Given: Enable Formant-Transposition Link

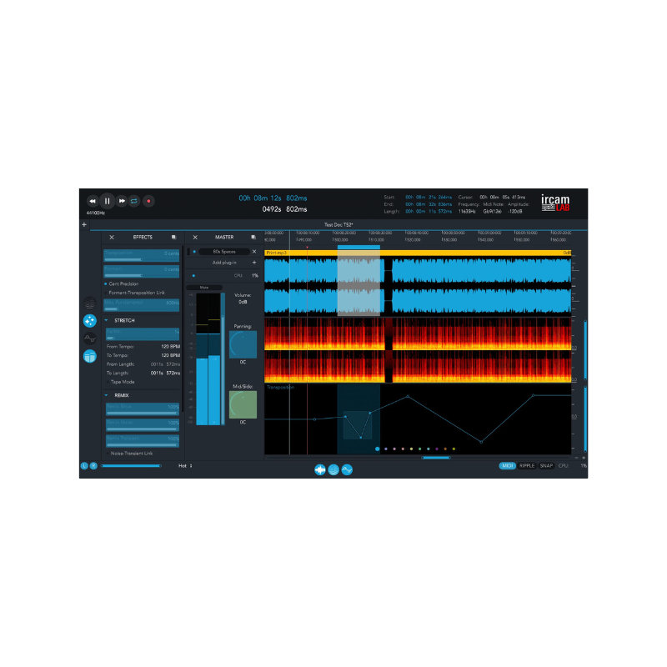Looking at the screenshot, I should [x=134, y=293].
